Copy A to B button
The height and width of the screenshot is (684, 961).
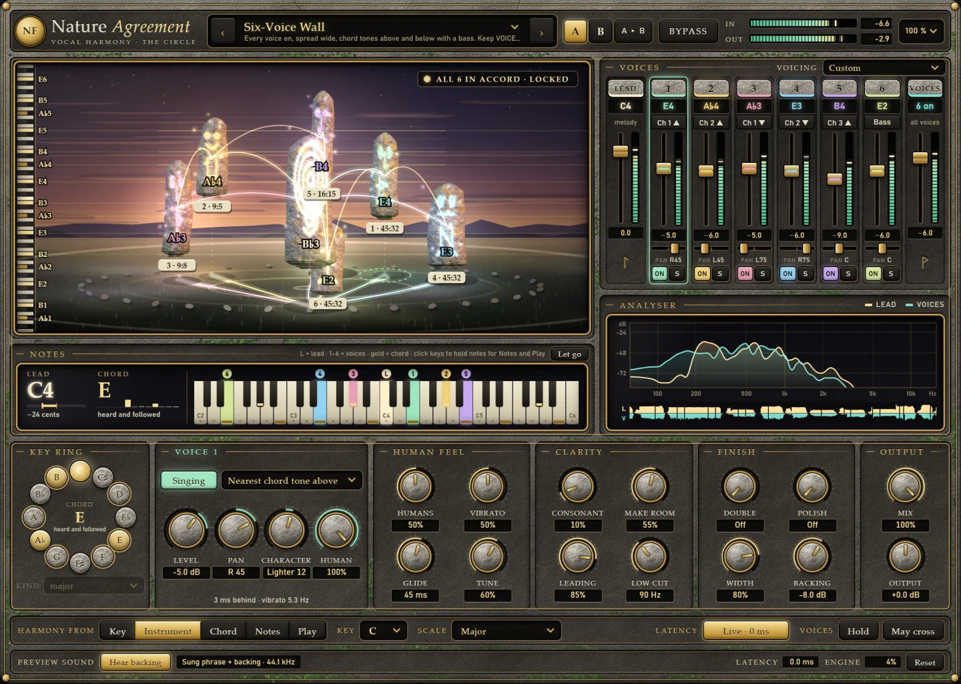pyautogui.click(x=633, y=31)
